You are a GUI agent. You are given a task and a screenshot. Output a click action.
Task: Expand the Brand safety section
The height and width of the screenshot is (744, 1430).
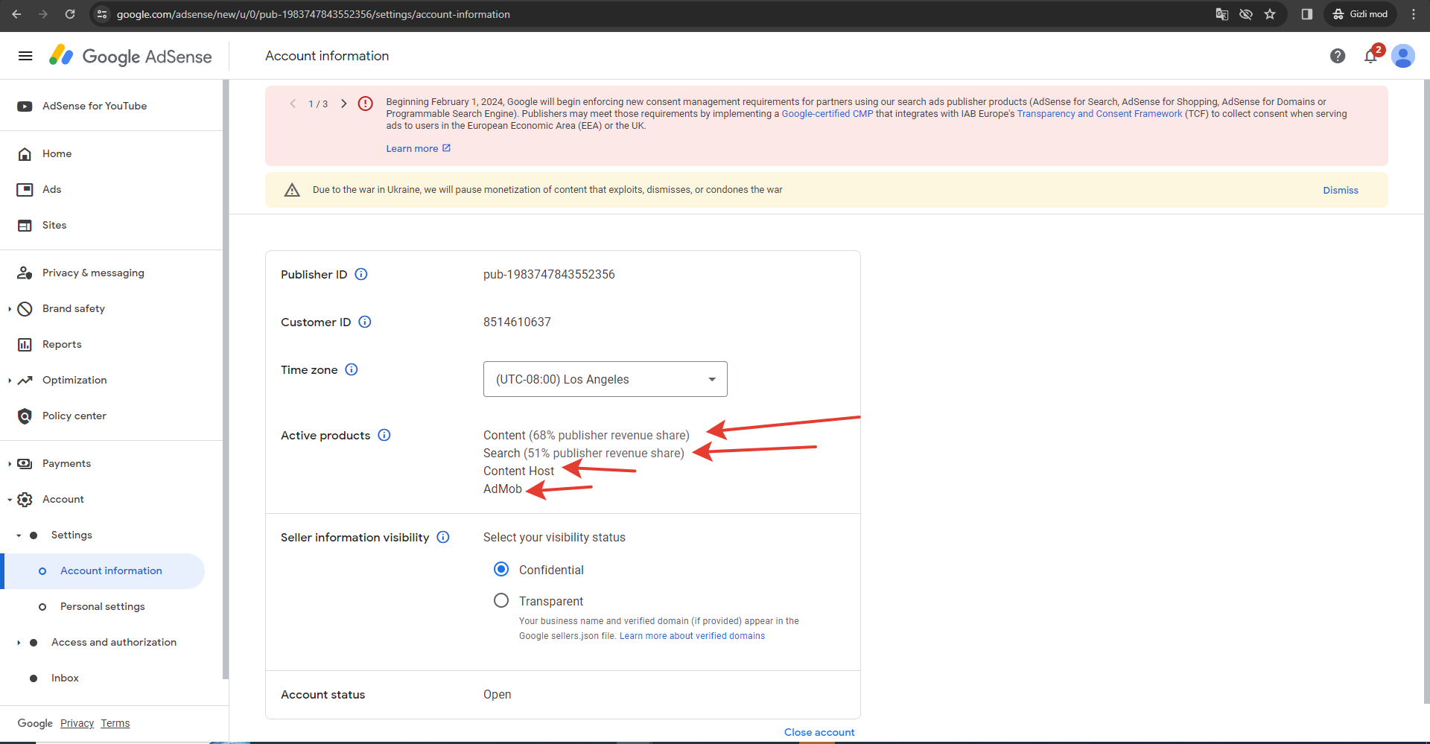tap(10, 309)
